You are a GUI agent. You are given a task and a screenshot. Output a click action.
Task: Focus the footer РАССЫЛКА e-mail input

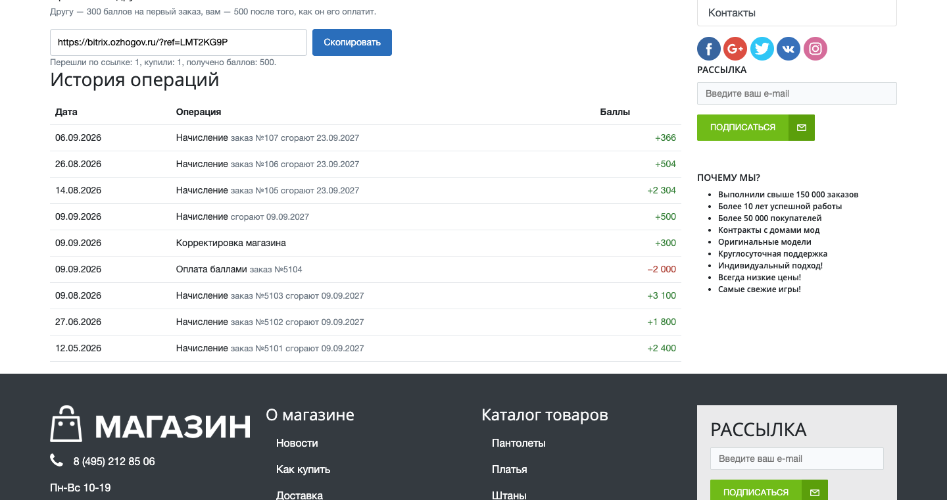pos(797,459)
